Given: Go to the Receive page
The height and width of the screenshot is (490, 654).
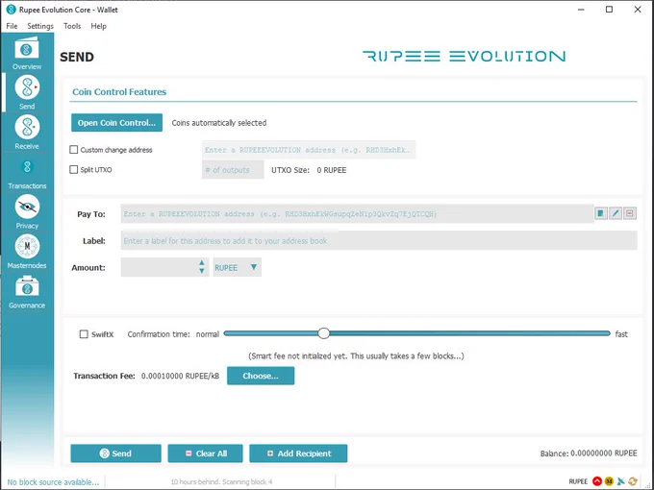Looking at the screenshot, I should (27, 133).
